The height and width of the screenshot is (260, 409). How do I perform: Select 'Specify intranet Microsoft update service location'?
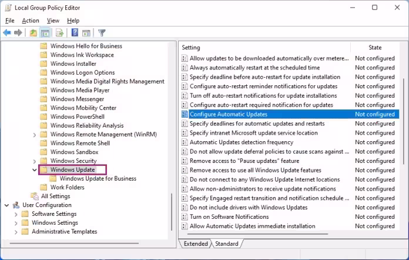[253, 133]
